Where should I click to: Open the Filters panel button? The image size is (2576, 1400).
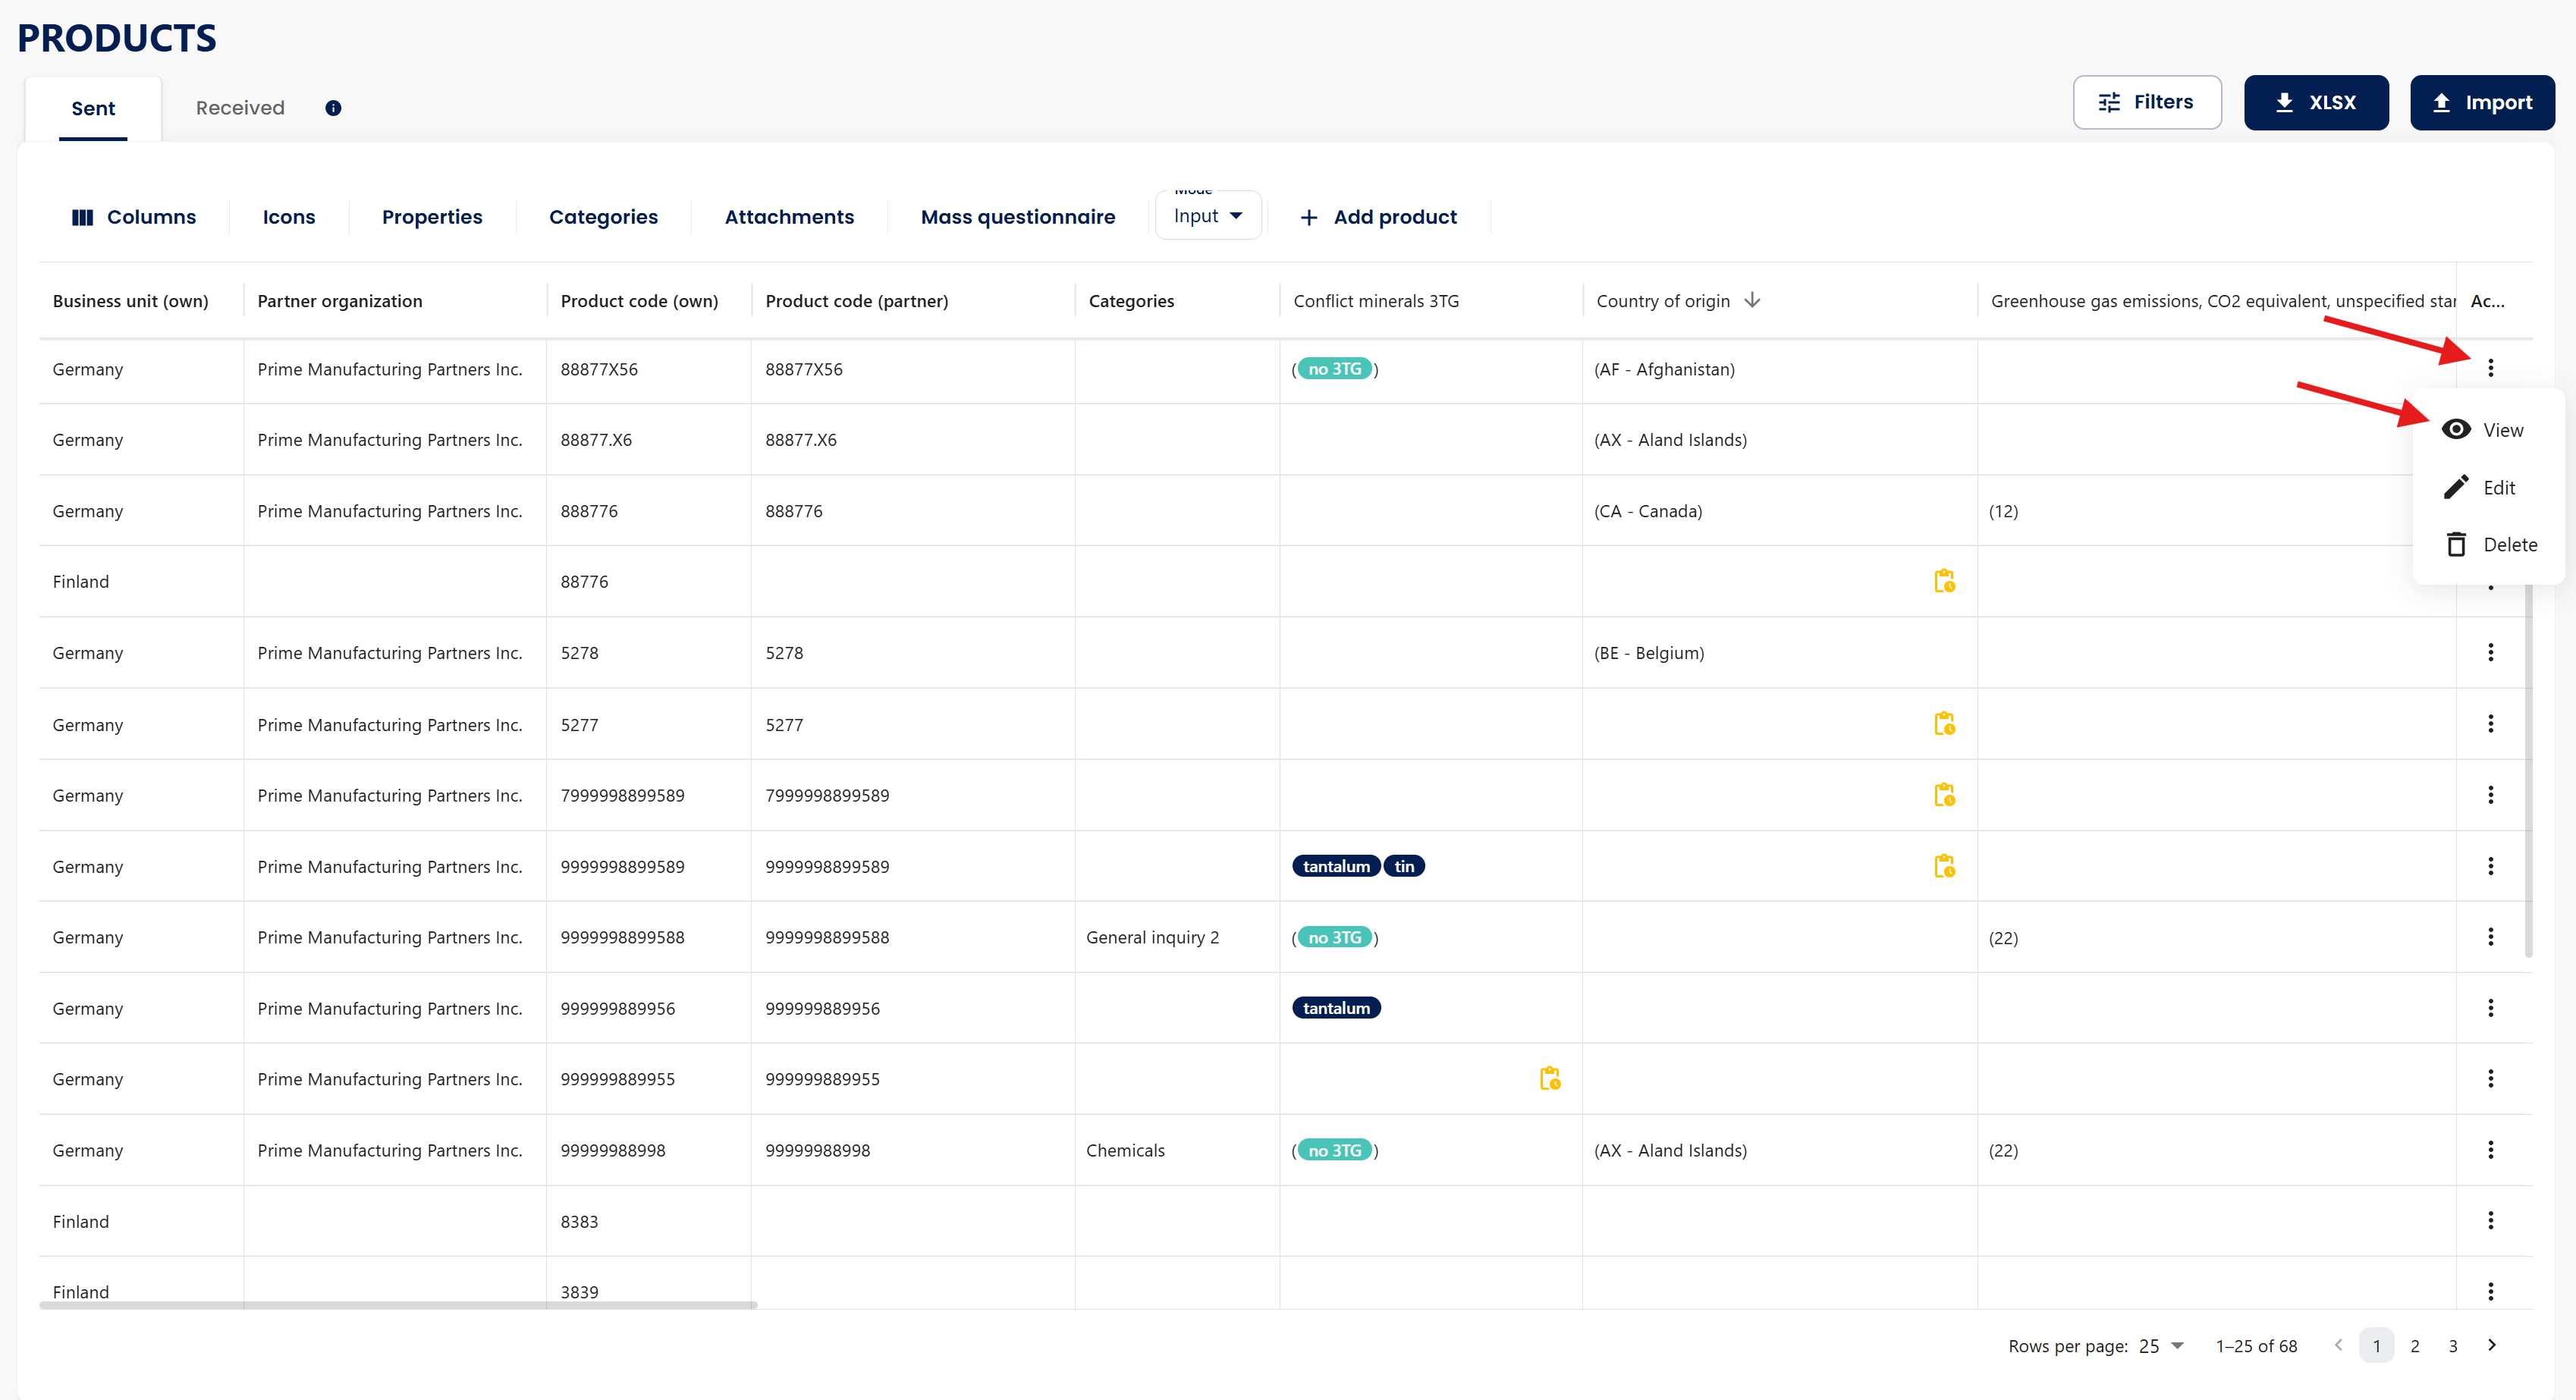point(2147,102)
